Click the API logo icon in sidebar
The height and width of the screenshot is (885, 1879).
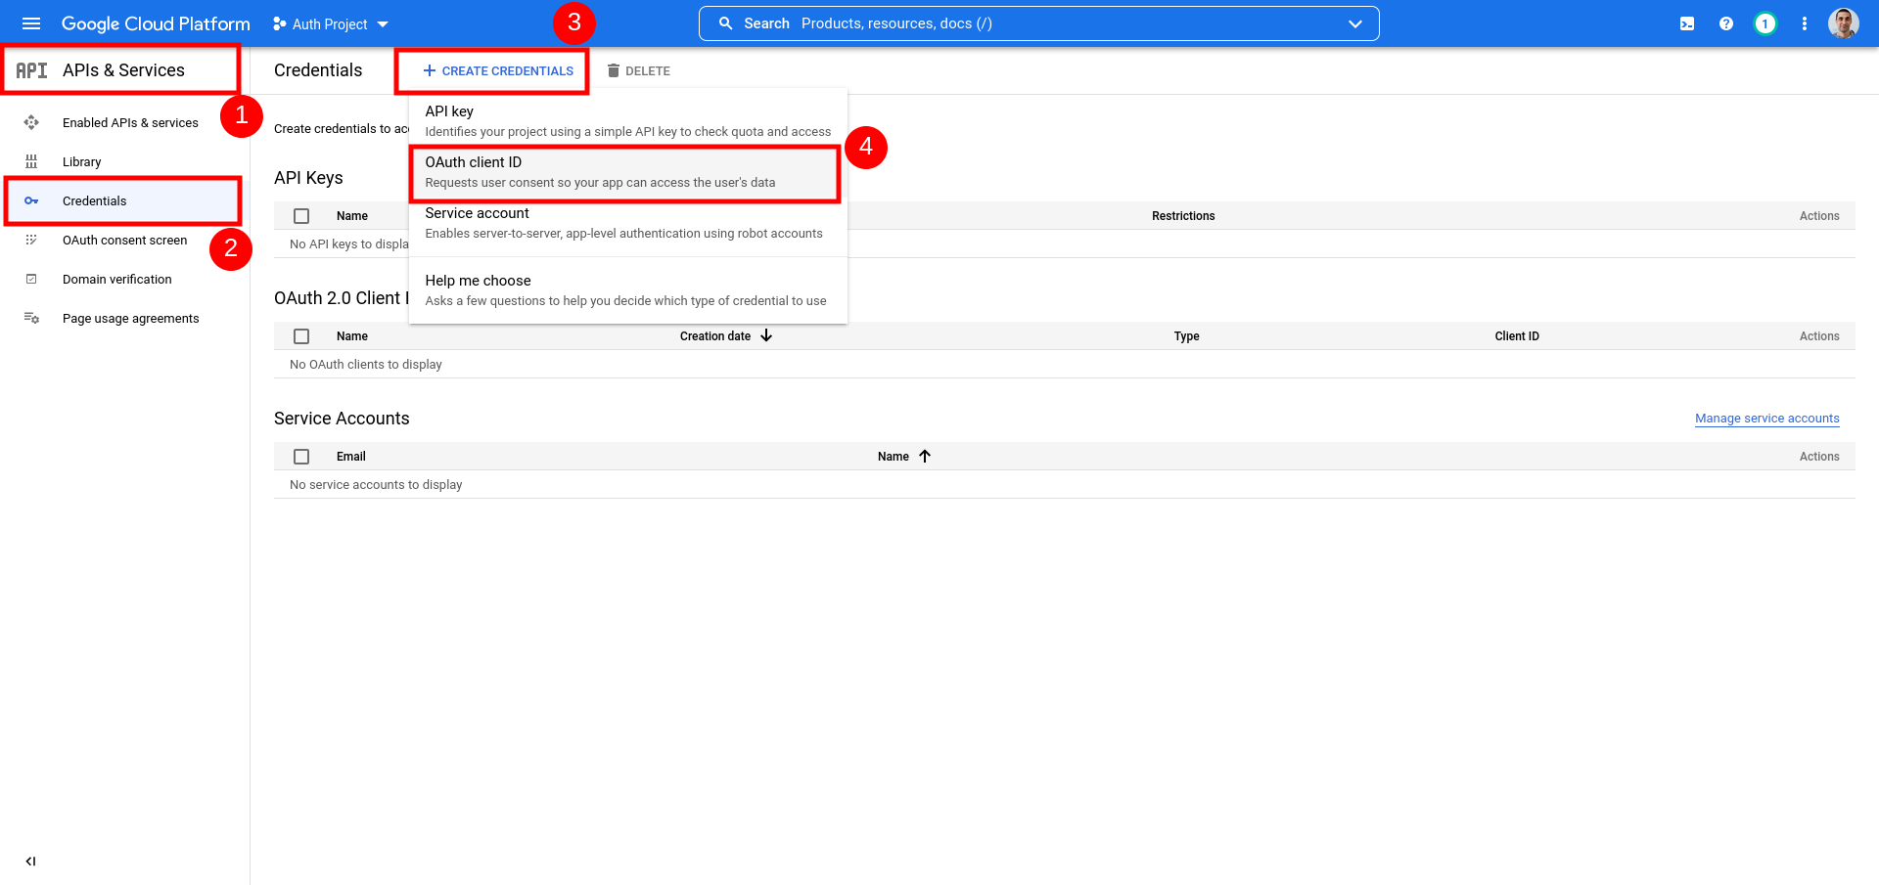click(x=31, y=70)
